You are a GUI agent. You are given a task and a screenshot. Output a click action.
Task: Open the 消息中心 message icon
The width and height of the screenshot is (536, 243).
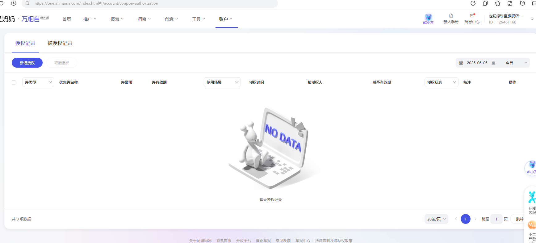[472, 16]
